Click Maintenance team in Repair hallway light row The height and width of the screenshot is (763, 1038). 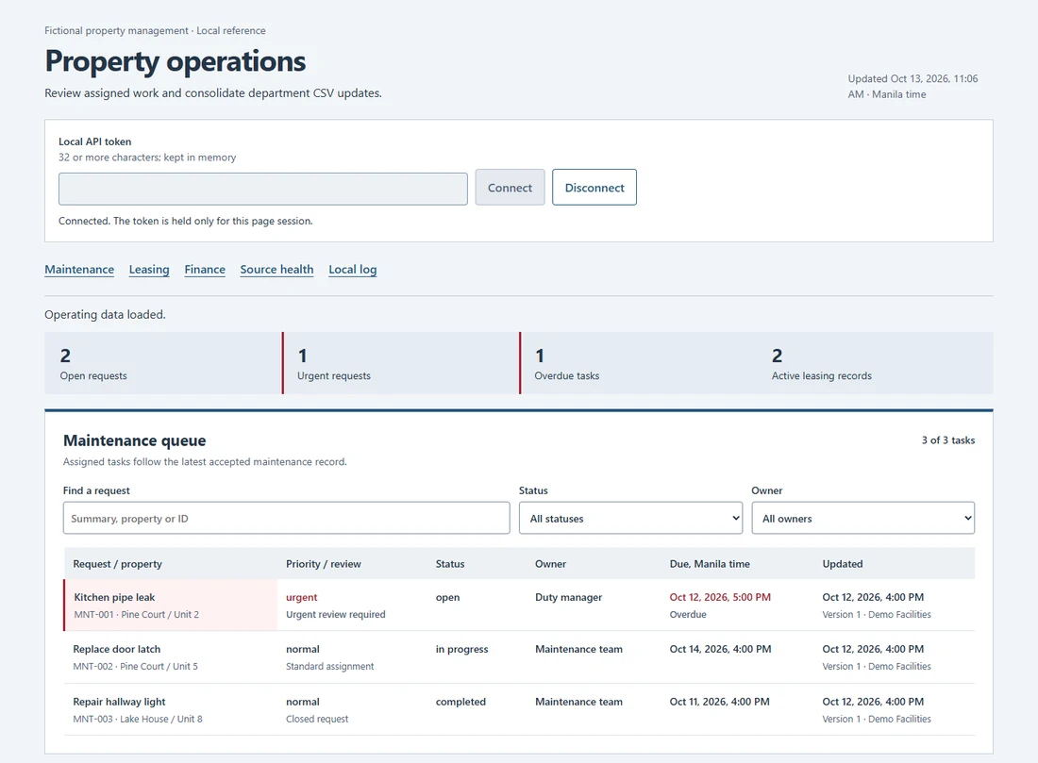point(579,702)
